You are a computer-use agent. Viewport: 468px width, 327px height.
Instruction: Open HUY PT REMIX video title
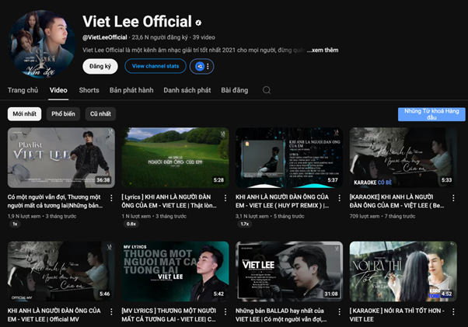(x=282, y=201)
